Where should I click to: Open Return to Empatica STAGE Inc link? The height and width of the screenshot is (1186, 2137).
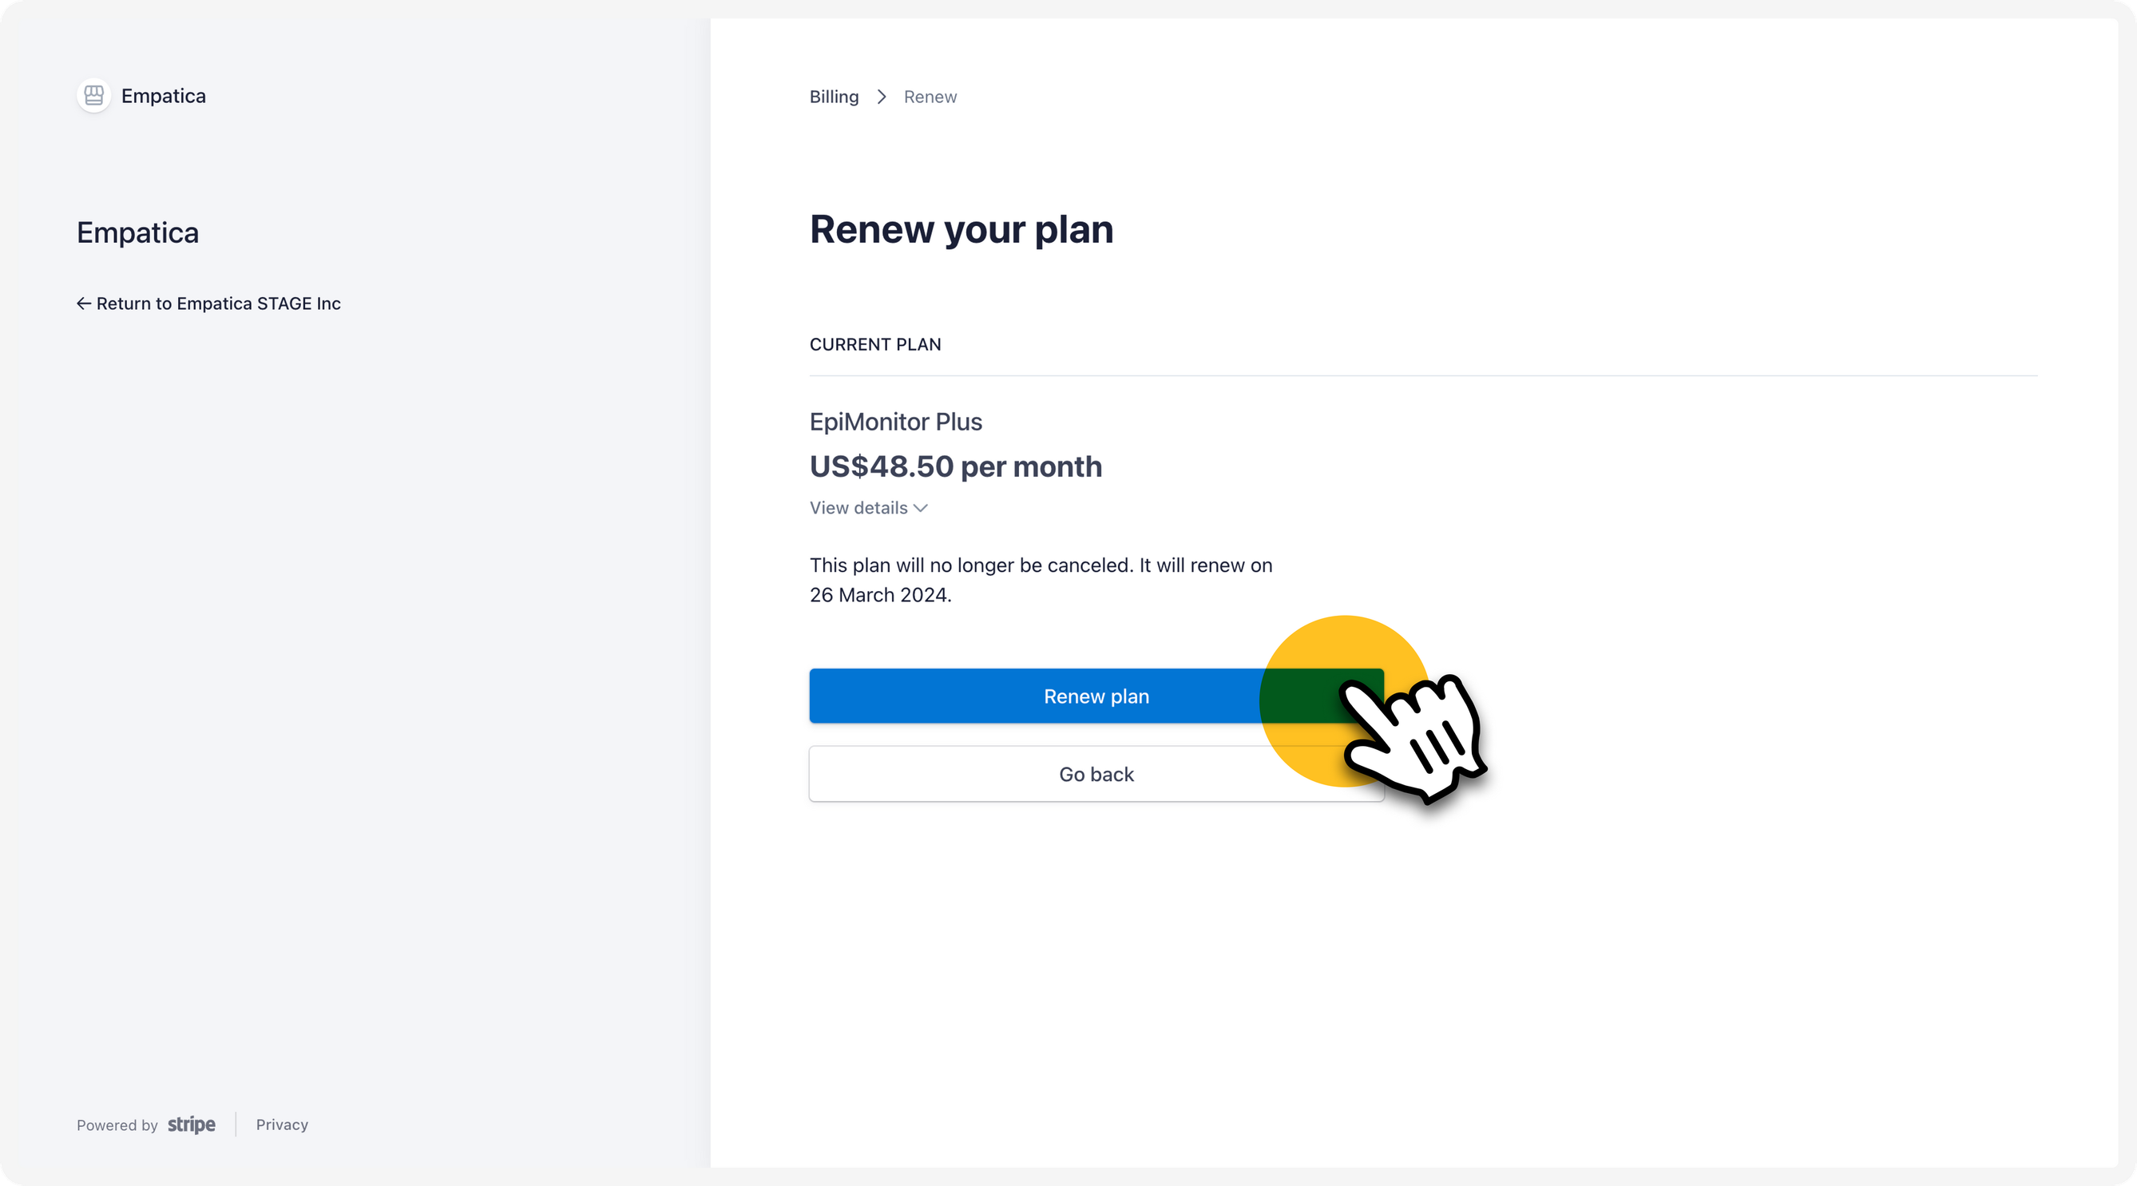pyautogui.click(x=209, y=303)
